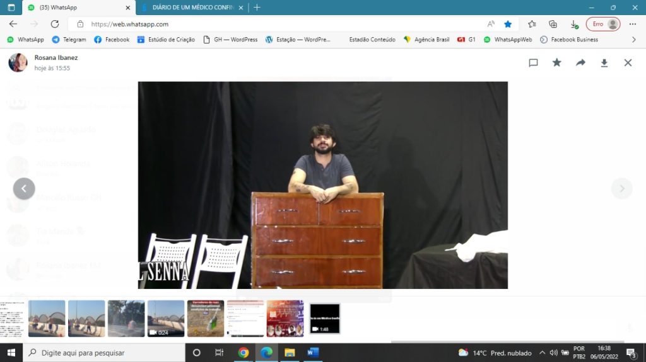Open the Telegram bookmark

point(69,40)
